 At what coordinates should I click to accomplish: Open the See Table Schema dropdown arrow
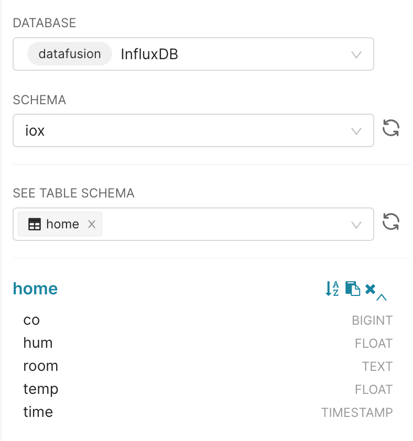click(x=356, y=225)
